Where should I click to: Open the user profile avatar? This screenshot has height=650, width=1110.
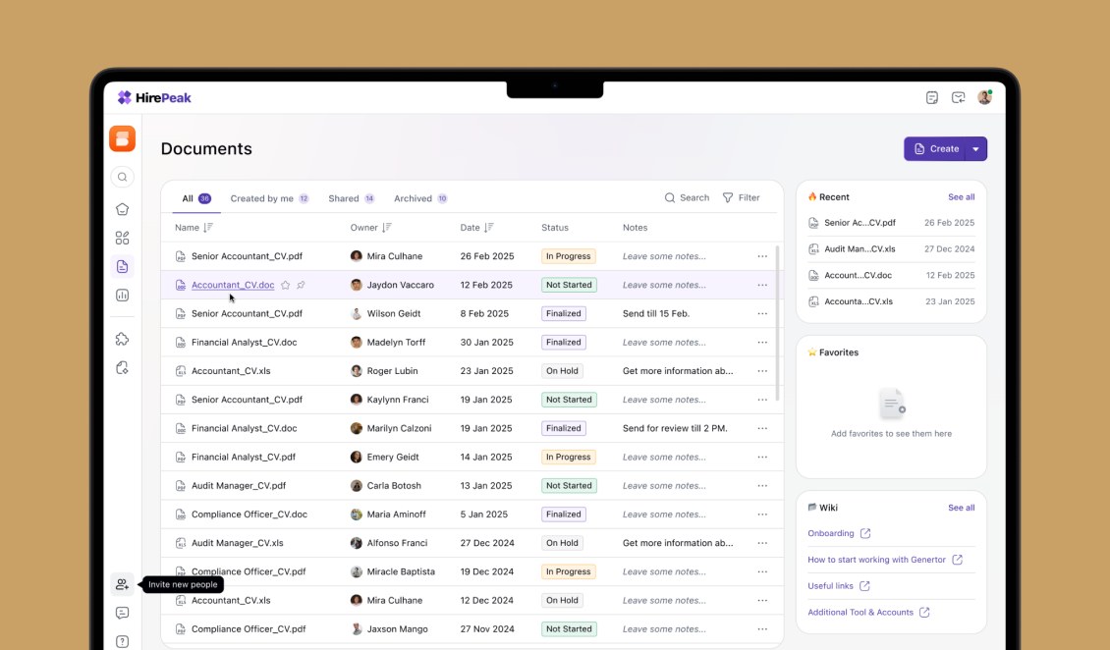click(x=984, y=97)
